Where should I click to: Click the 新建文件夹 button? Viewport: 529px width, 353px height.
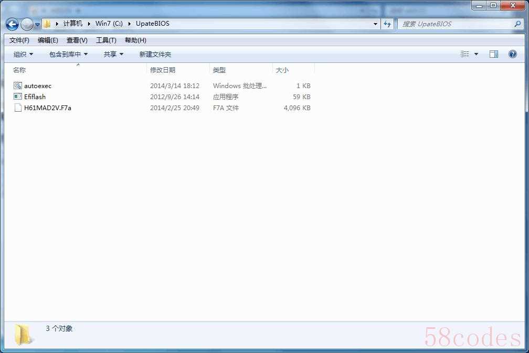(x=155, y=54)
